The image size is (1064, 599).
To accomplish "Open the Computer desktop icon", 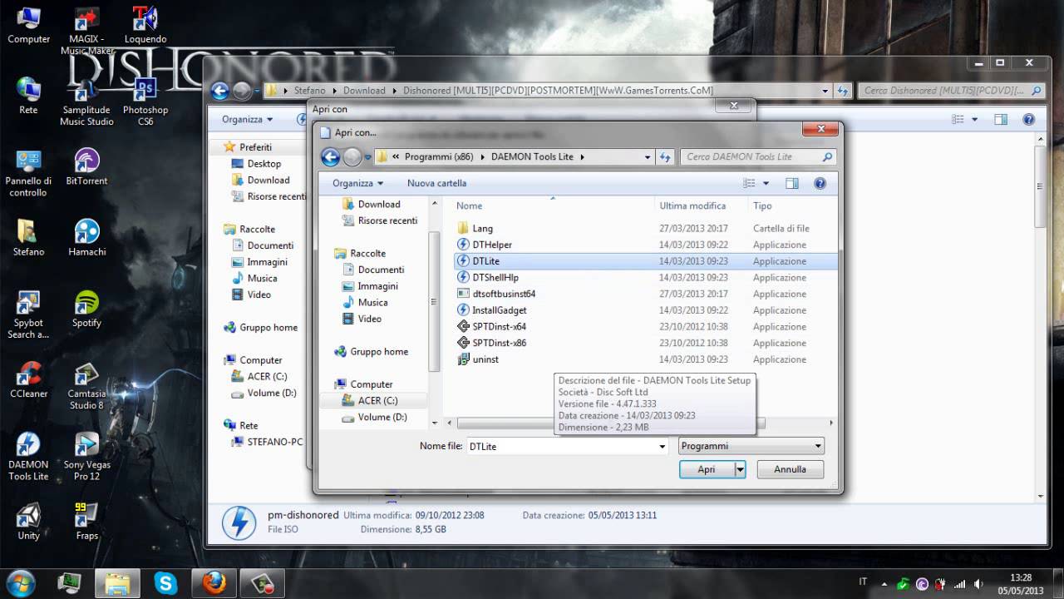I will pyautogui.click(x=28, y=25).
